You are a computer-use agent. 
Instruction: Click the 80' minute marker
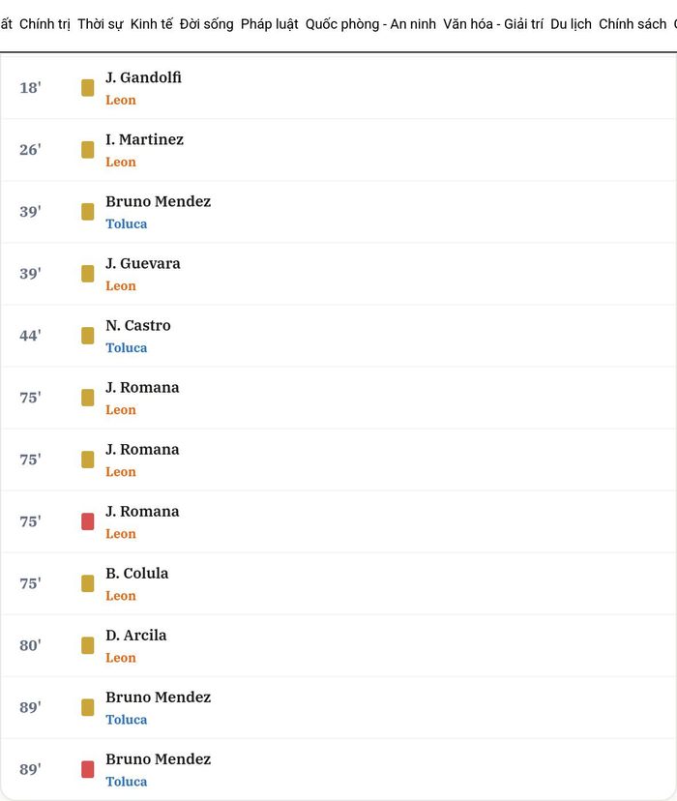[30, 645]
